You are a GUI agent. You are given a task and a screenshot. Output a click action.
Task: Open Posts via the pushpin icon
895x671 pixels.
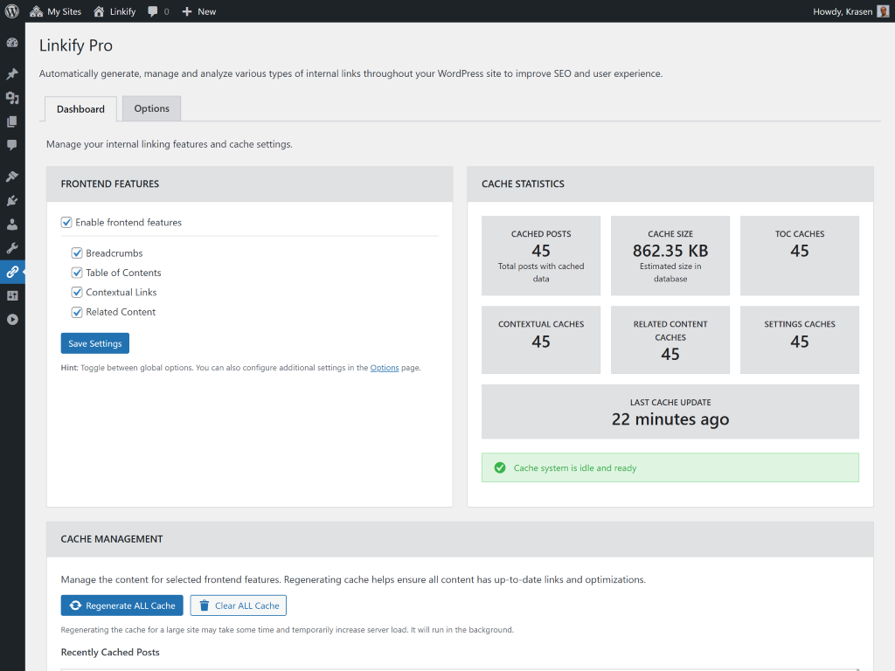pyautogui.click(x=12, y=74)
